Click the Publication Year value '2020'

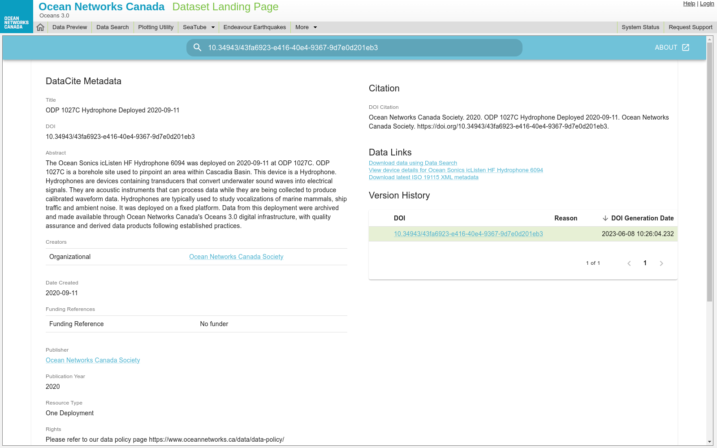click(x=53, y=387)
